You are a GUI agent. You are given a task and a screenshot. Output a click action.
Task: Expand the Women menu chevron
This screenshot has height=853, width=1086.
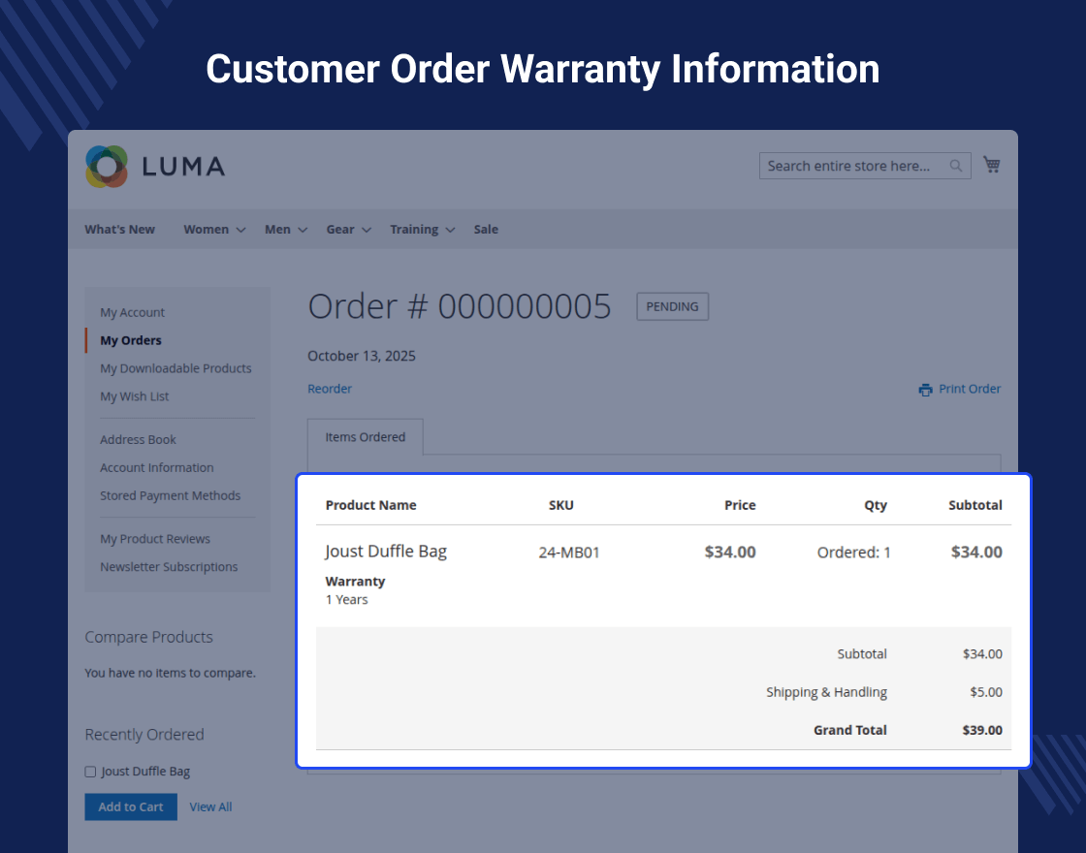[241, 230]
